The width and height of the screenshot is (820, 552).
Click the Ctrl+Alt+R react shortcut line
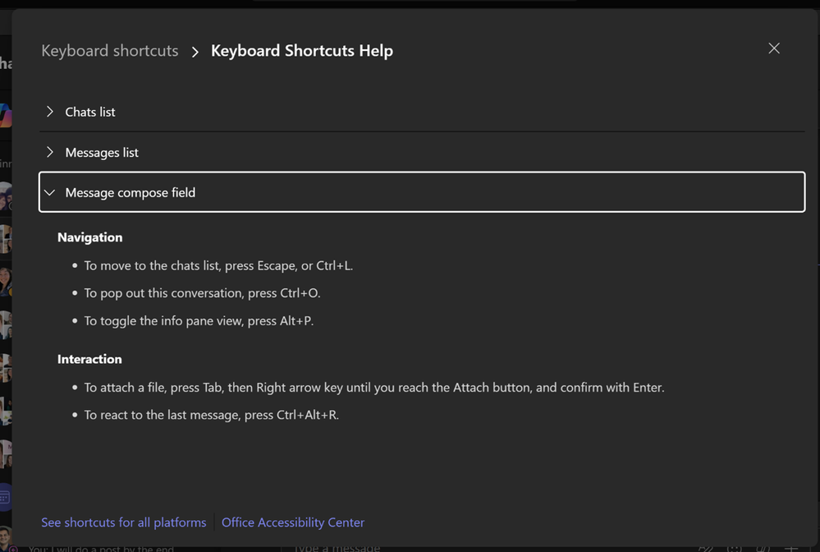click(x=211, y=415)
